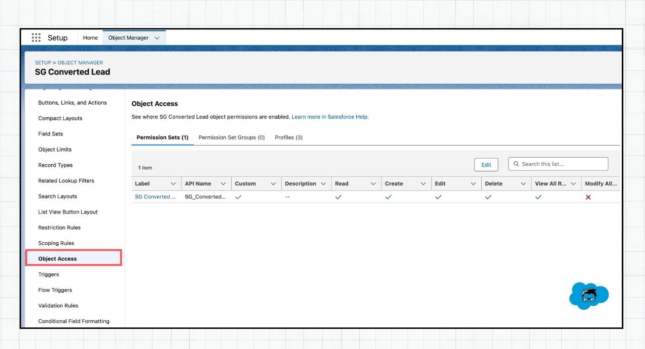Sort by the Description column header
The height and width of the screenshot is (349, 645).
[300, 184]
